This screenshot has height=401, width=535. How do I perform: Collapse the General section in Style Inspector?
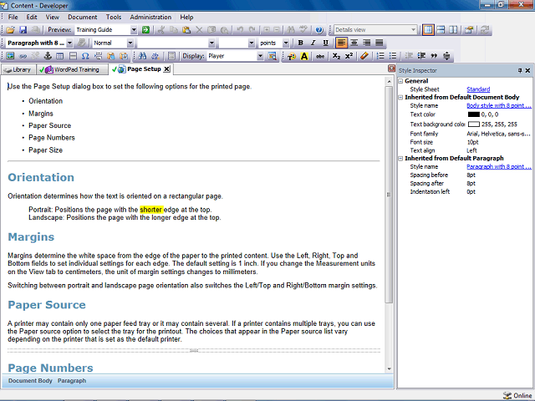(x=401, y=81)
